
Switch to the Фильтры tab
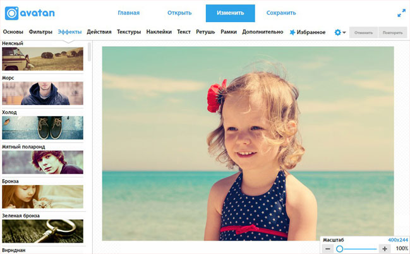pyautogui.click(x=40, y=32)
